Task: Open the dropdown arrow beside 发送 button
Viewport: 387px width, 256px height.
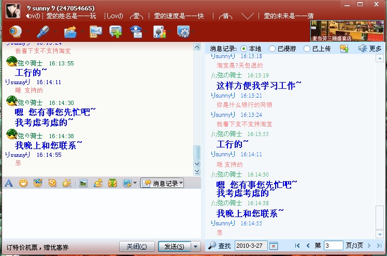Action: point(195,246)
